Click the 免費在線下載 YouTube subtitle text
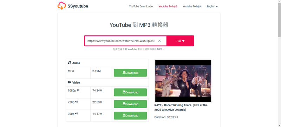This screenshot has height=127, width=281. (139, 49)
